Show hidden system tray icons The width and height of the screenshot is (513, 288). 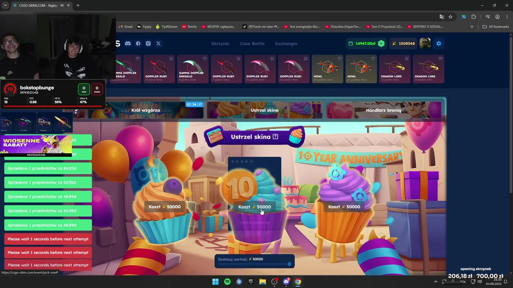(436, 282)
